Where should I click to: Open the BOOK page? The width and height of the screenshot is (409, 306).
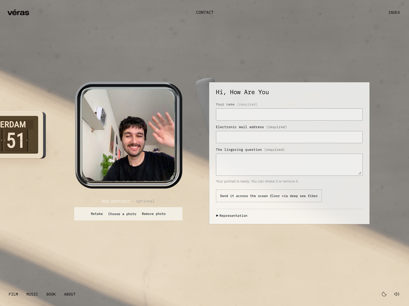[x=51, y=294]
